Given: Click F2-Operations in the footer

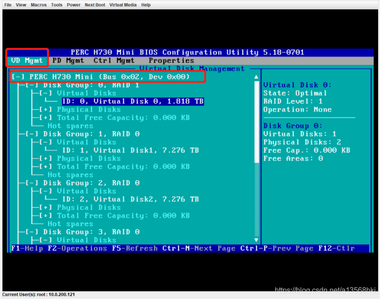Looking at the screenshot, I should [x=77, y=248].
